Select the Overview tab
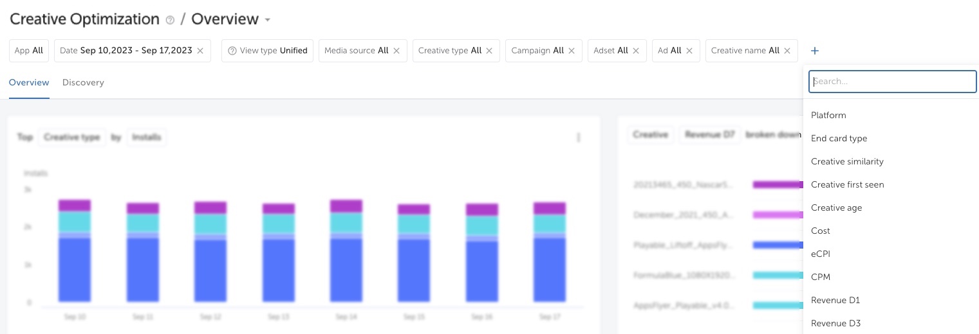The image size is (979, 334). pos(29,83)
